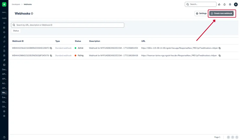Open webhook WBHK4296M22322B25NZ83Q6F3K5X78 row
240x140 pixels.
point(124,55)
